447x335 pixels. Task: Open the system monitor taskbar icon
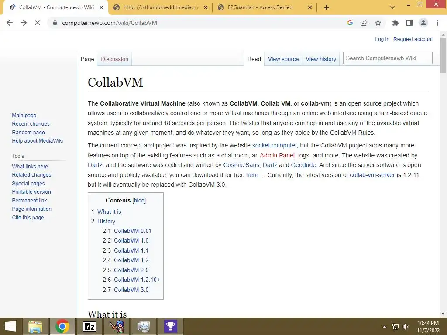coord(144,326)
